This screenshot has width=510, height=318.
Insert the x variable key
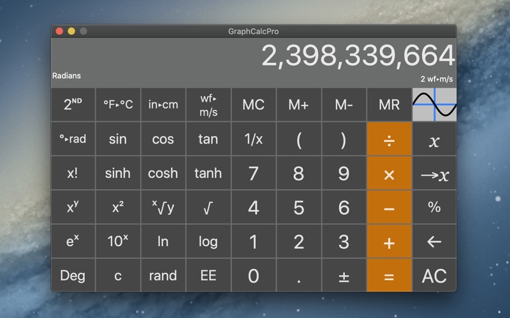pyautogui.click(x=434, y=139)
